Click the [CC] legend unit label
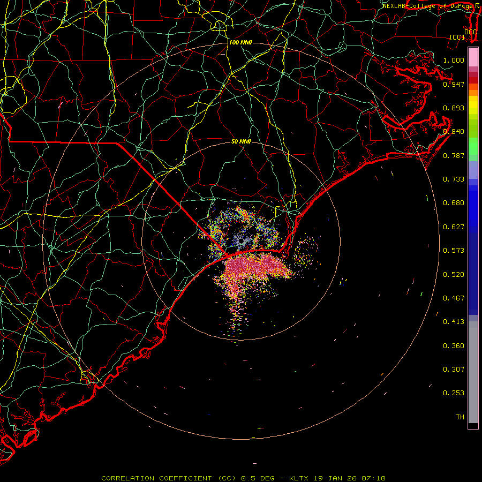 coord(457,37)
